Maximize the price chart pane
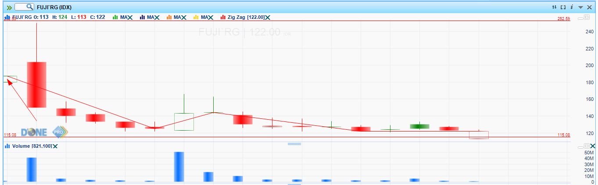 click(x=587, y=17)
